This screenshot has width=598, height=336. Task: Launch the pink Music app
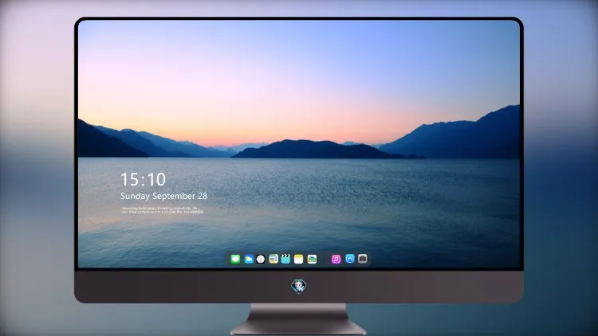336,259
